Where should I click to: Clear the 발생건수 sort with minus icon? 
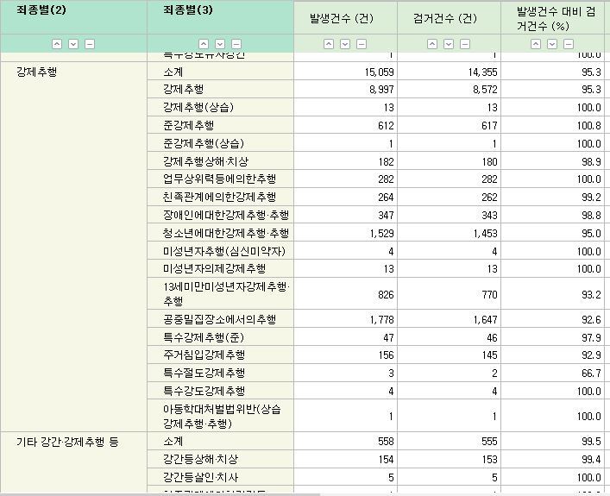(362, 44)
